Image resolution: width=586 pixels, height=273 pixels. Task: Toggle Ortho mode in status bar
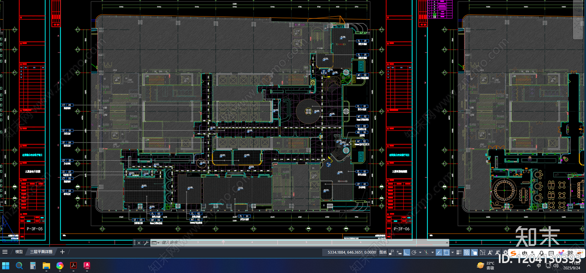[x=407, y=253]
